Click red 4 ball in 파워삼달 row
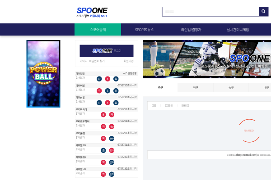 coord(107,103)
